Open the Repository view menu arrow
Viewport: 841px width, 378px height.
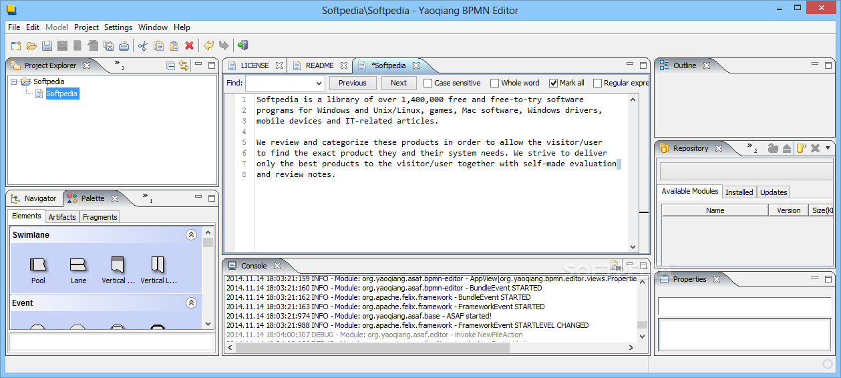[828, 148]
